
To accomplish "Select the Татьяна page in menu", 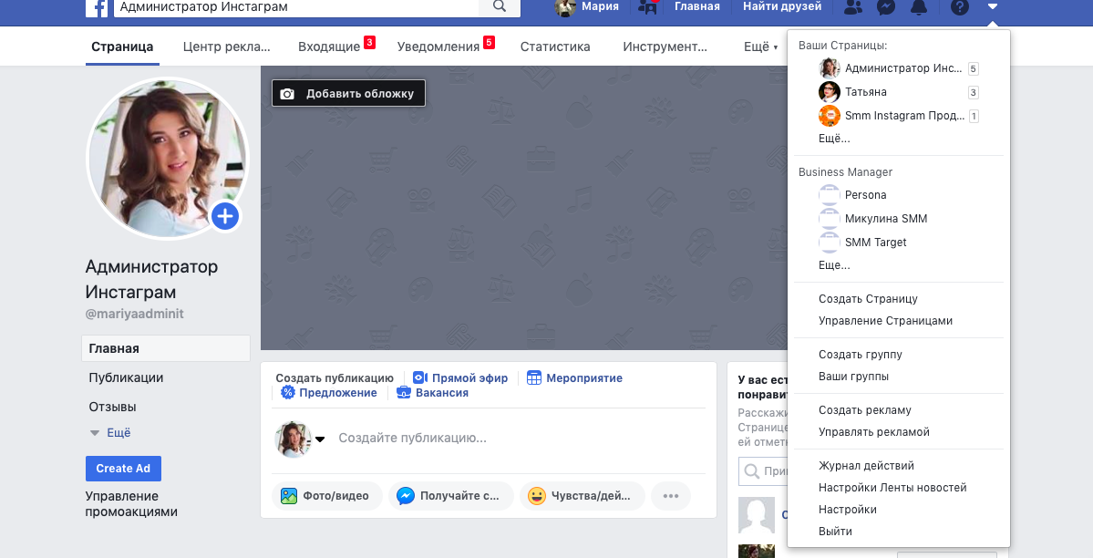I will 899,92.
